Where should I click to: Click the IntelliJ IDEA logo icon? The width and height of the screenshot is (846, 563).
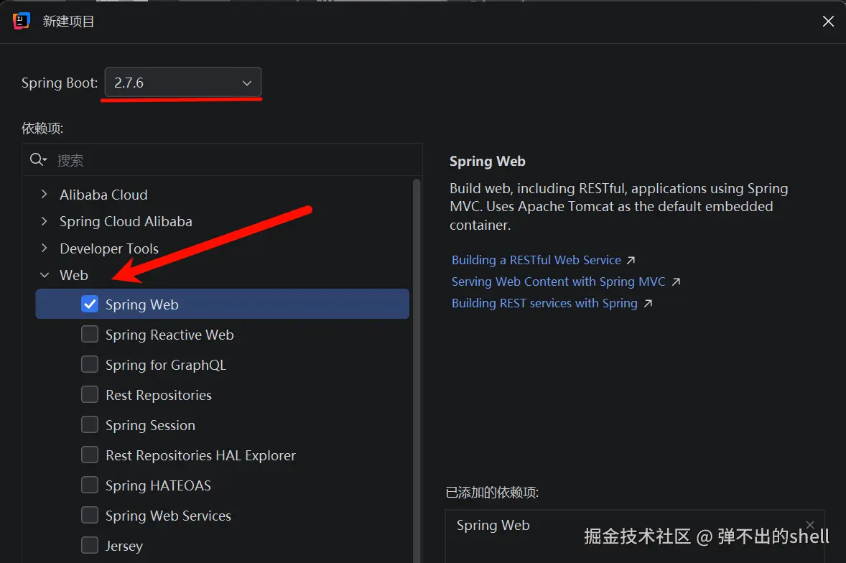(x=22, y=21)
